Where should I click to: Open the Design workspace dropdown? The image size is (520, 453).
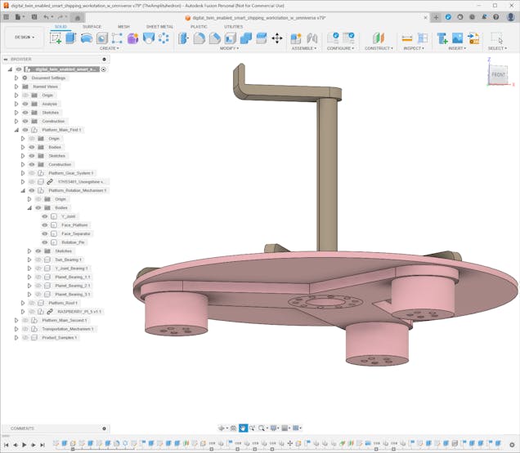tap(24, 37)
